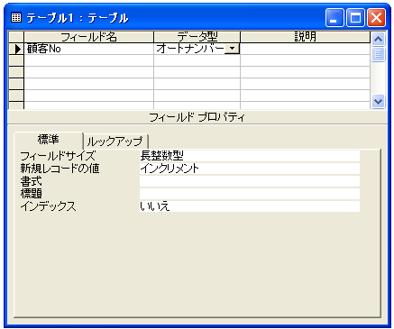The image size is (394, 329).
Task: Click the 説明 column header
Action: (x=306, y=37)
